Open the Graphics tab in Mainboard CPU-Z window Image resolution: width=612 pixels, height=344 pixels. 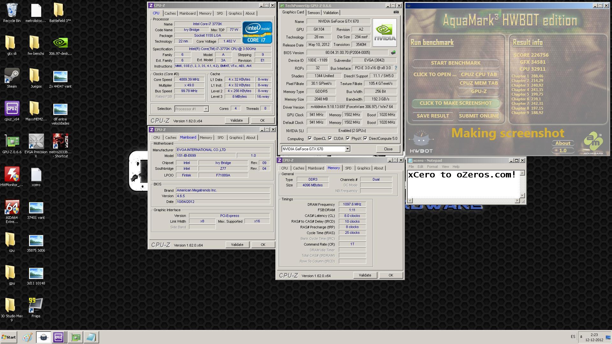pyautogui.click(x=236, y=138)
